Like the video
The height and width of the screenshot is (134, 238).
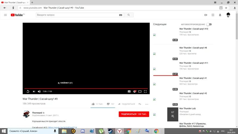point(97,104)
